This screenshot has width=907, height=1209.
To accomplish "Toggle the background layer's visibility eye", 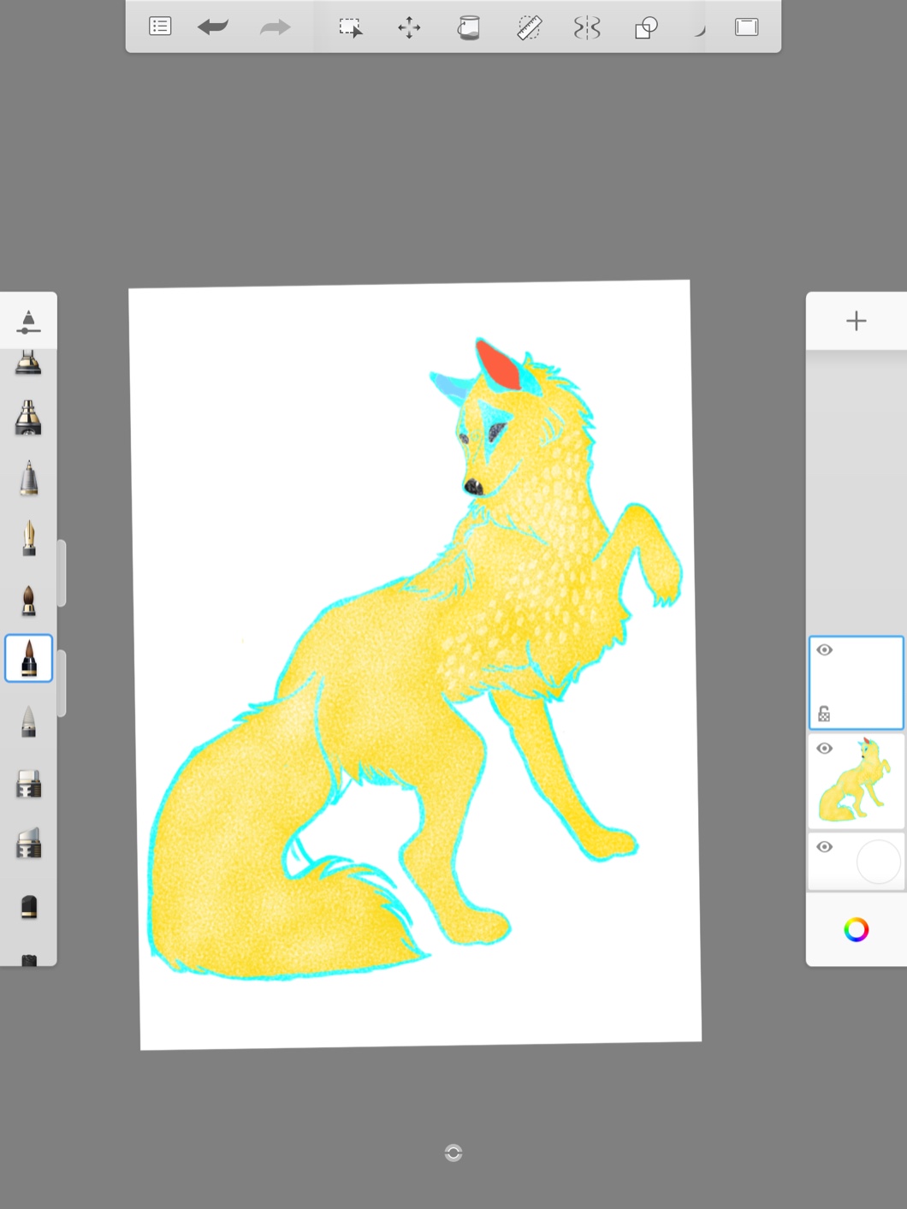I will (x=825, y=847).
